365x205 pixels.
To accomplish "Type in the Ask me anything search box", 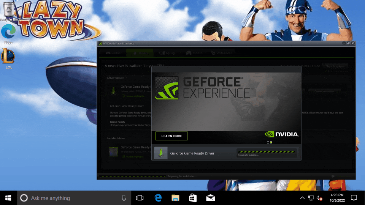I will [72, 198].
